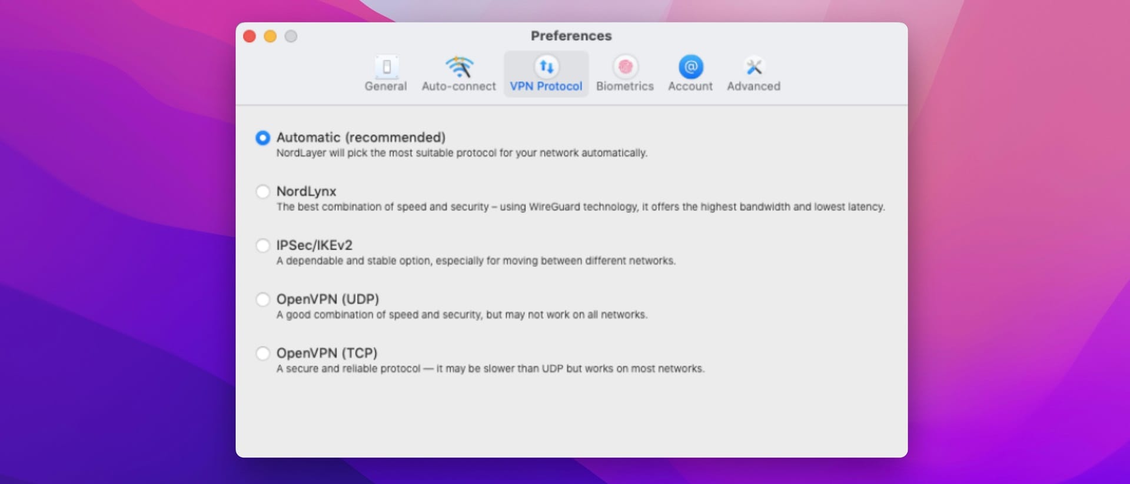
Task: Click the Preferences window title
Action: [x=571, y=36]
